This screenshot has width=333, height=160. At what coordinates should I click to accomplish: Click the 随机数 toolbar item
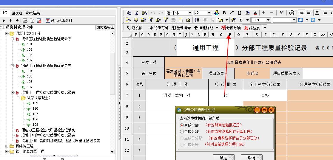click(135, 28)
